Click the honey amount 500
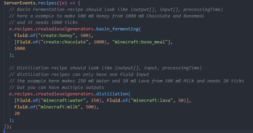This screenshot has width=253, height=133. [84, 35]
